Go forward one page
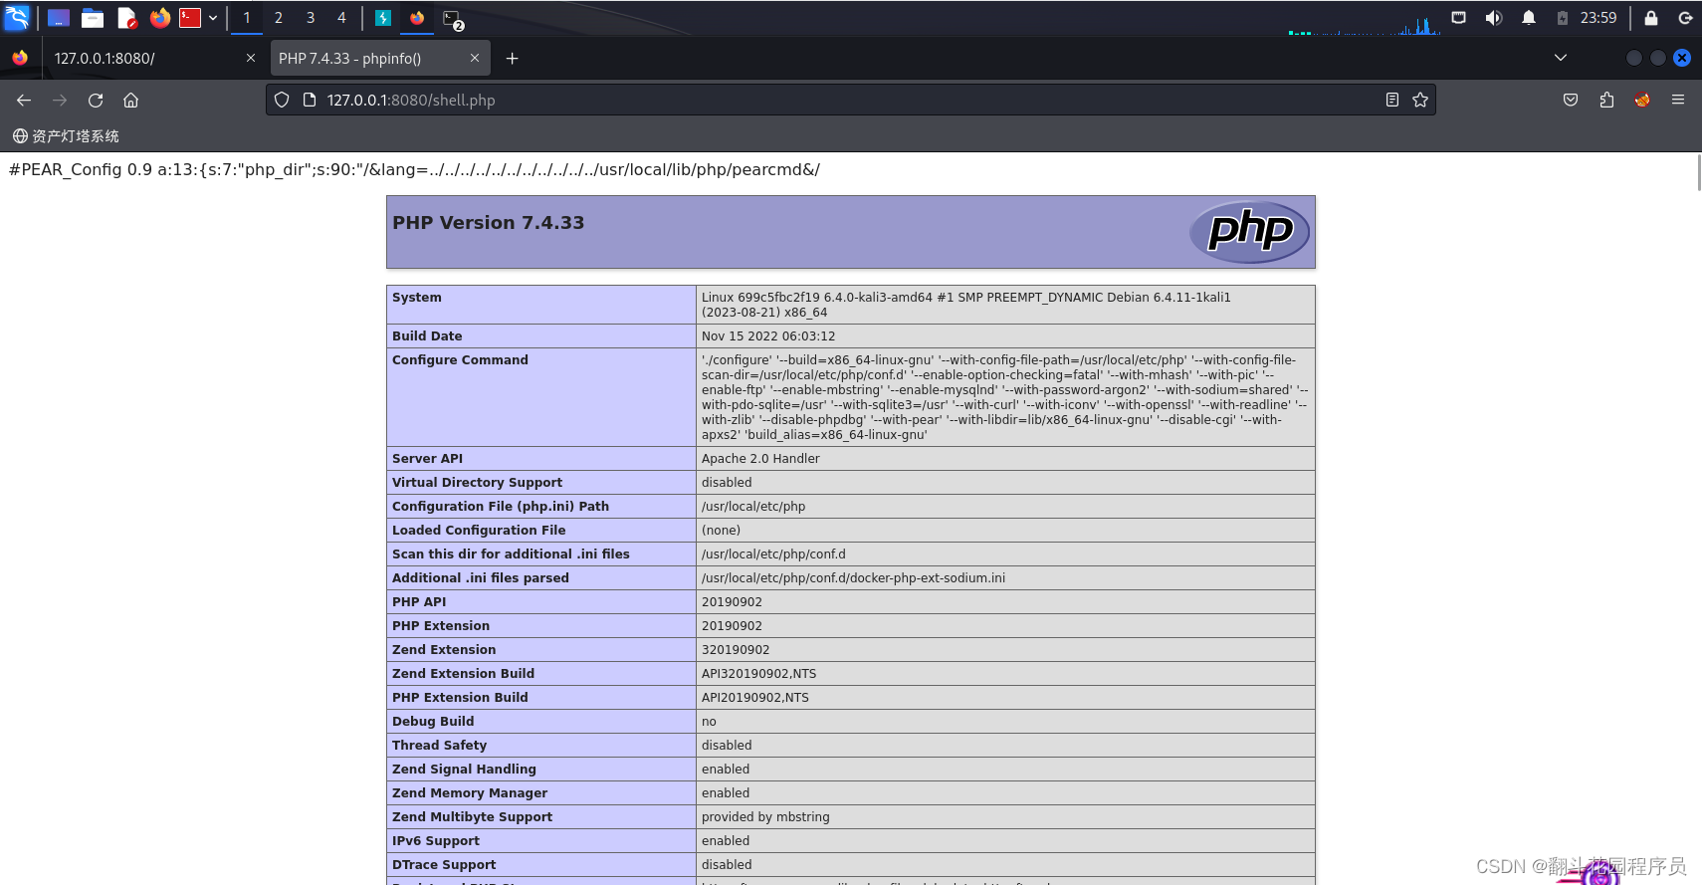Image resolution: width=1702 pixels, height=885 pixels. (x=60, y=100)
